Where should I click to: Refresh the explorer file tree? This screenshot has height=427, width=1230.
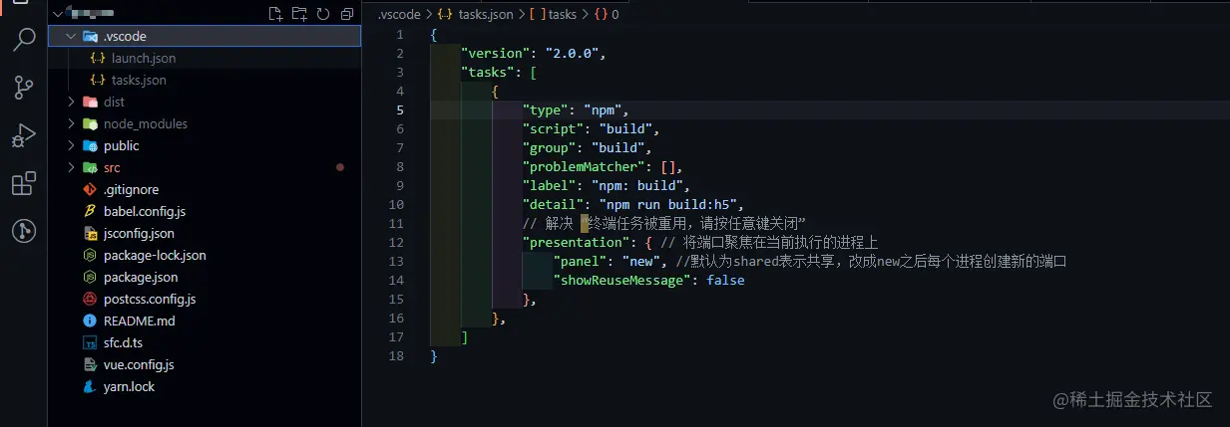pyautogui.click(x=323, y=14)
